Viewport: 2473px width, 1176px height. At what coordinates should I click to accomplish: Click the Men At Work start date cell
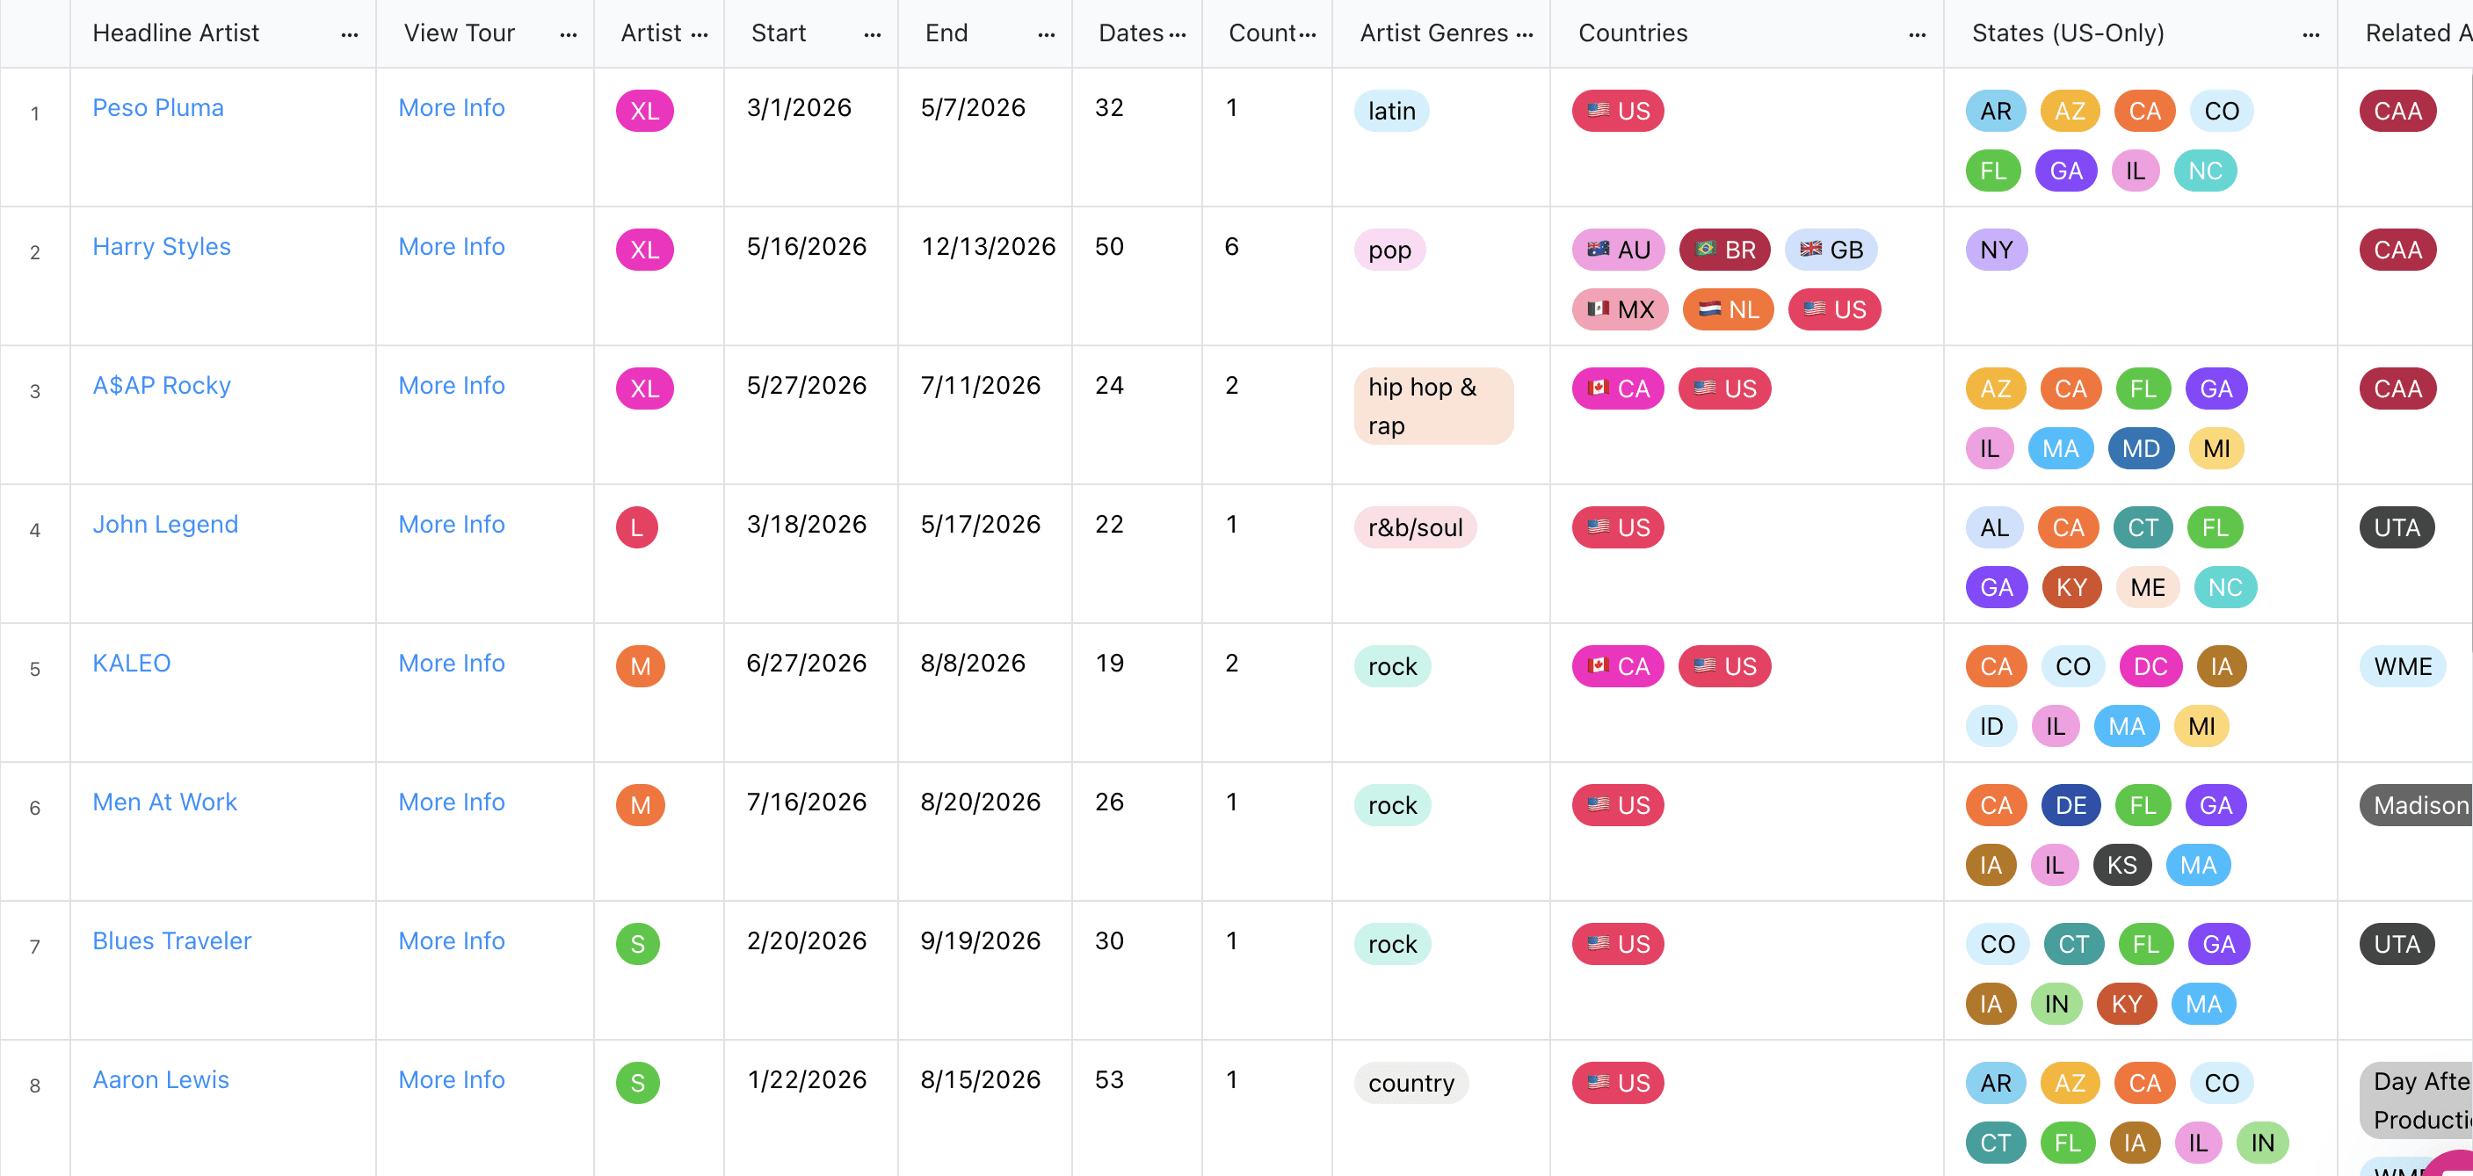click(x=807, y=802)
